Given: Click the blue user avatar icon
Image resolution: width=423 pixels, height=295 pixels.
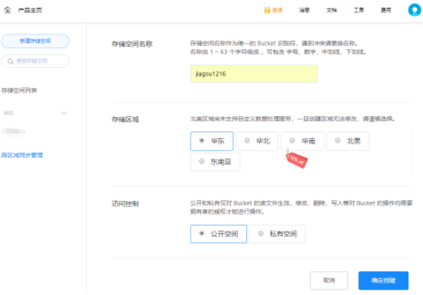Looking at the screenshot, I should click(415, 10).
